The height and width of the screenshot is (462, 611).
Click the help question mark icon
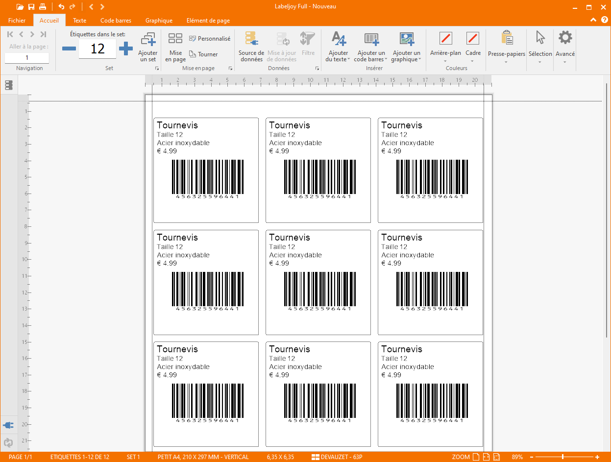pyautogui.click(x=604, y=20)
